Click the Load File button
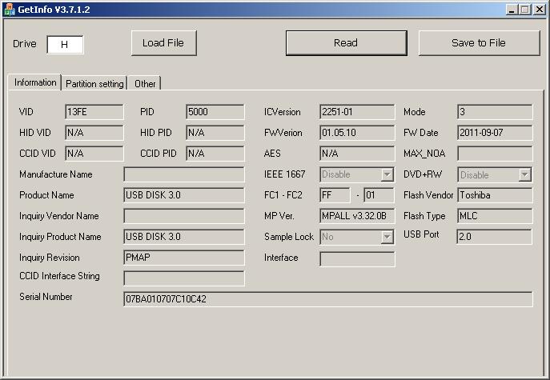Viewport: 550px width, 380px height. [x=164, y=43]
